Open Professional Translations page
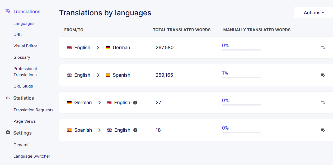 25,72
